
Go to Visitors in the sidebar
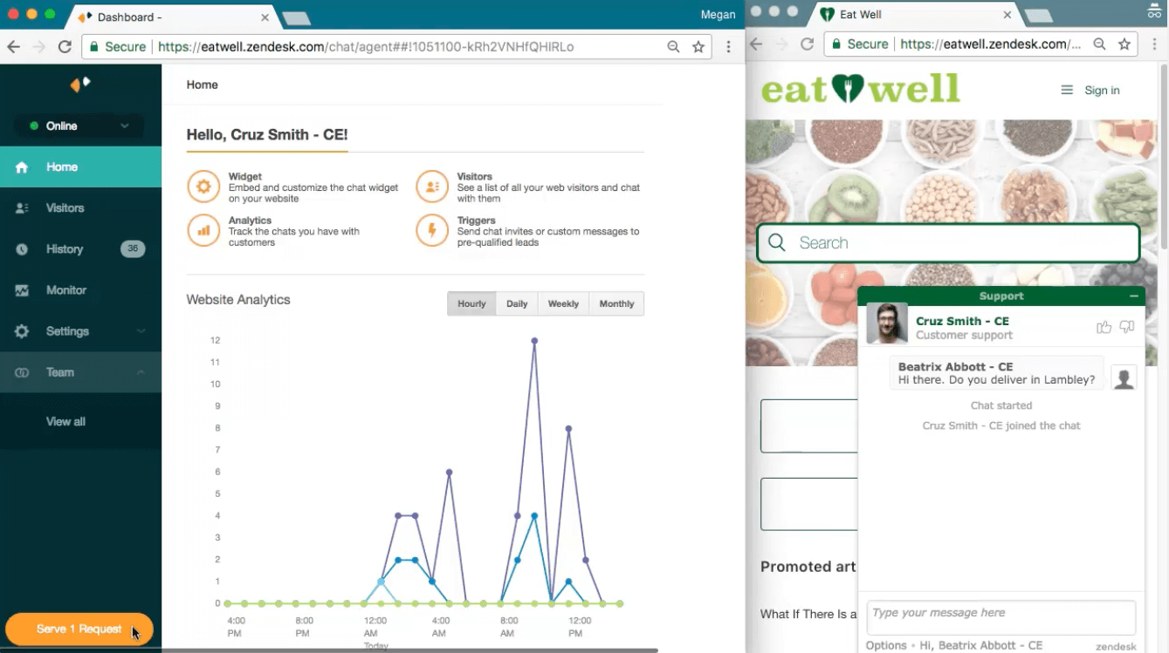[80, 208]
